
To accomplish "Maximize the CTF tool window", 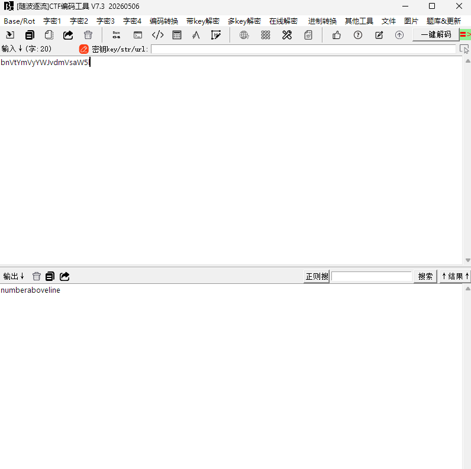I will 432,6.
